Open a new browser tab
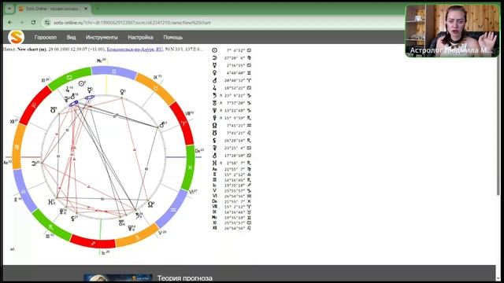 click(98, 9)
